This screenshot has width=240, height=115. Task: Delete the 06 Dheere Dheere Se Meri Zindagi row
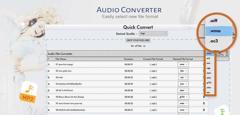204,97
